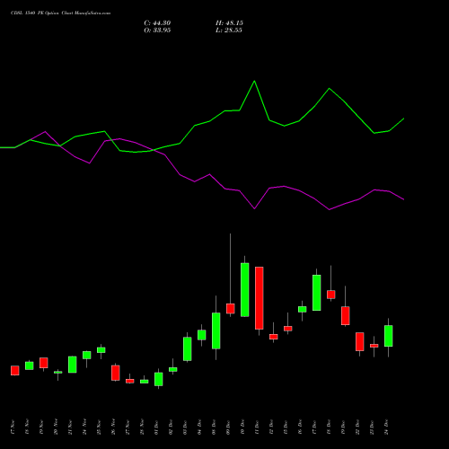The width and height of the screenshot is (449, 449).
Task: Click the 28 Nov date label
Action: click(142, 427)
